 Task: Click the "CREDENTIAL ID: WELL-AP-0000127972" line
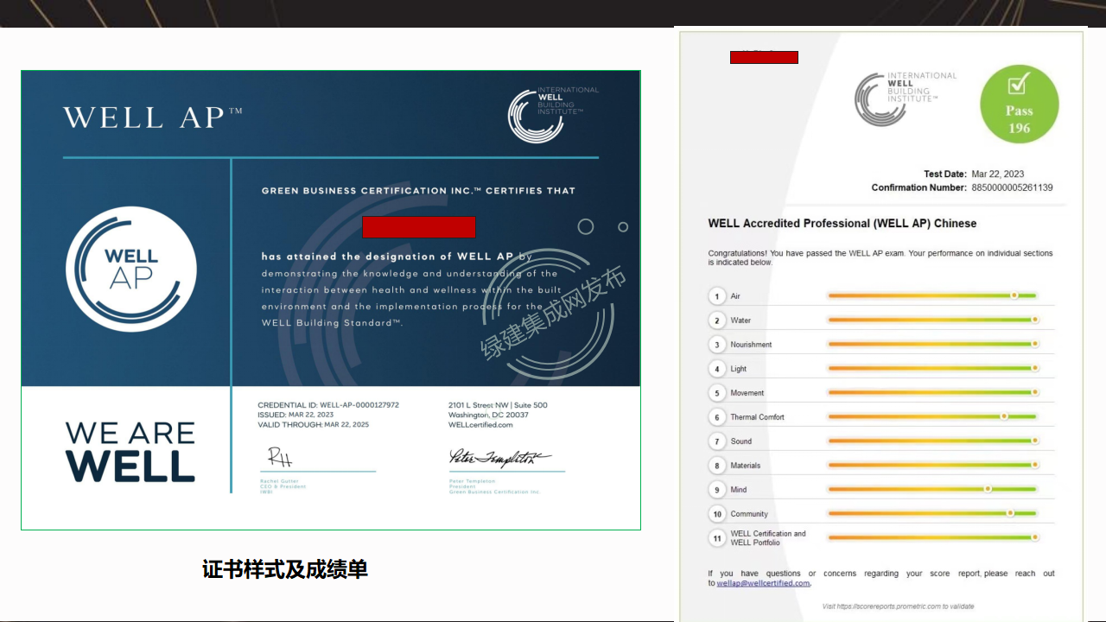click(328, 405)
